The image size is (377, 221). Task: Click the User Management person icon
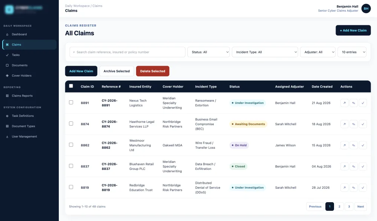[x=7, y=137]
